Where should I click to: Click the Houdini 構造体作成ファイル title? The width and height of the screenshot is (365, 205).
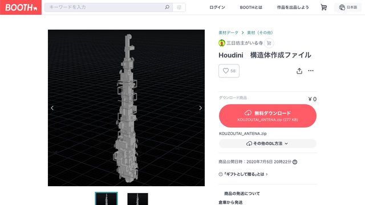(265, 55)
